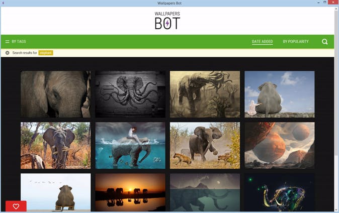Open the octopus-elephant carving wallpaper
This screenshot has height=213, width=339.
point(130,94)
